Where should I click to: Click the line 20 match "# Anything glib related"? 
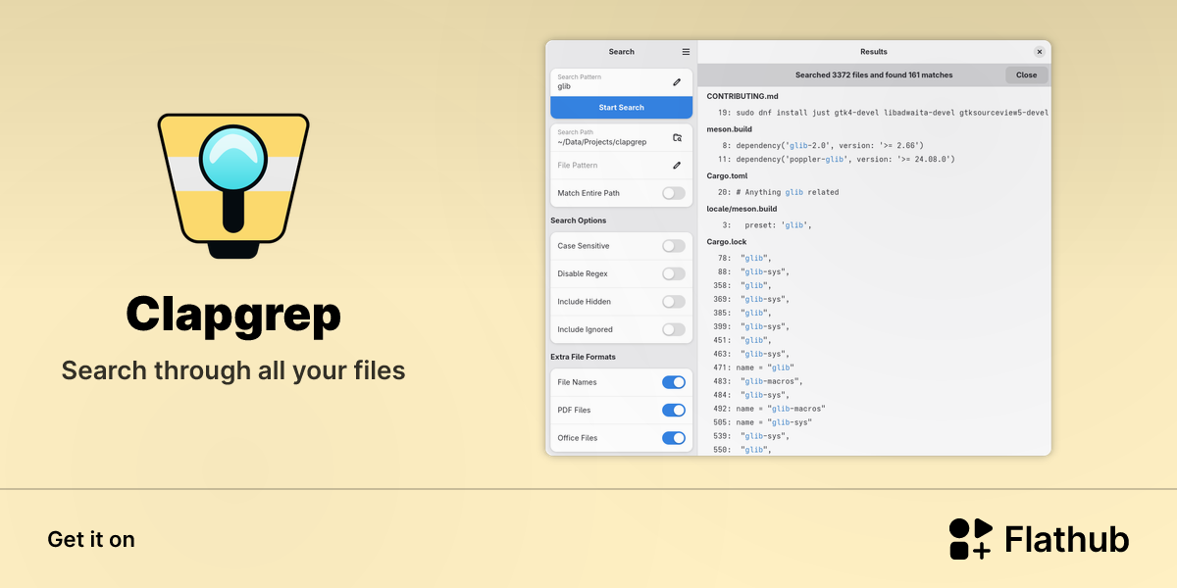pyautogui.click(x=778, y=192)
